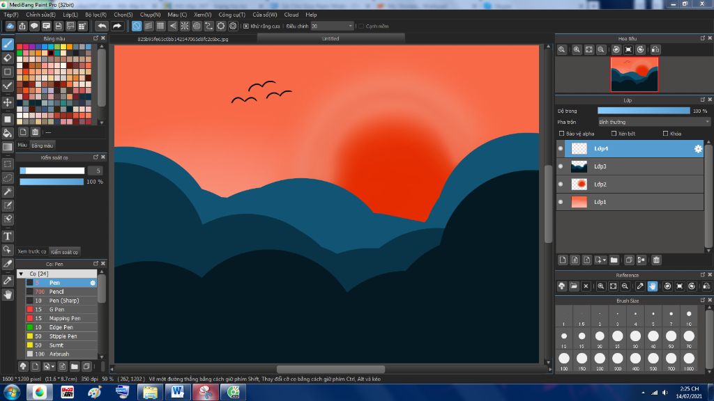
Task: Adjust the brush size slider
Action: click(52, 171)
